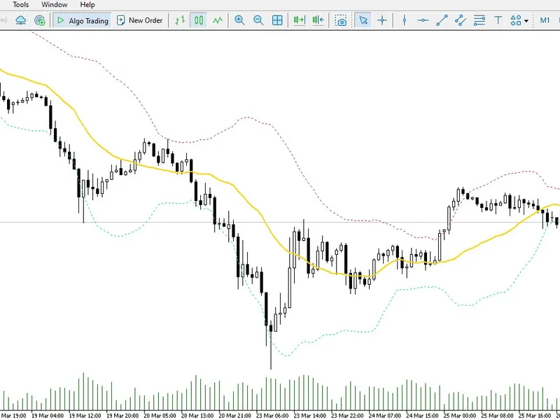560x420 pixels.
Task: Open the Help menu
Action: coord(87,5)
